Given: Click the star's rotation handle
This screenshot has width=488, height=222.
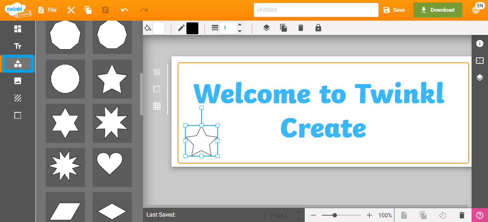Looking at the screenshot, I should 201,108.
